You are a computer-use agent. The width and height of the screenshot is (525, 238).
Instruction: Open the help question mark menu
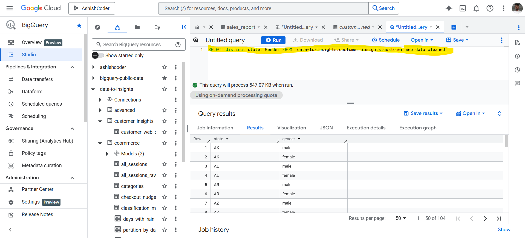(x=490, y=8)
